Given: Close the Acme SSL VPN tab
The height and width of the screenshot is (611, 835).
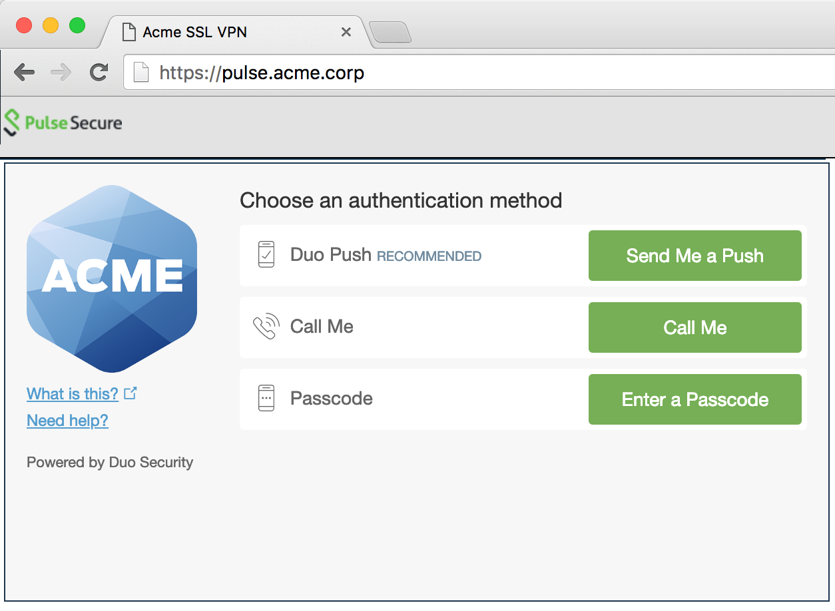Looking at the screenshot, I should pos(346,32).
